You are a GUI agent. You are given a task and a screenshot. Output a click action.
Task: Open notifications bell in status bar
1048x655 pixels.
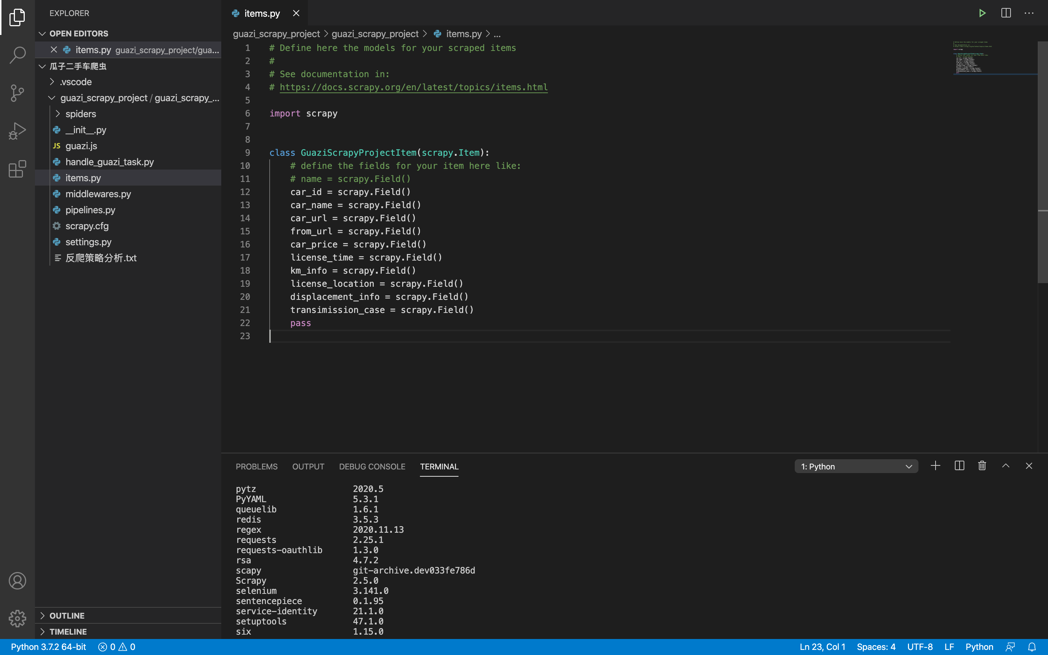coord(1032,647)
